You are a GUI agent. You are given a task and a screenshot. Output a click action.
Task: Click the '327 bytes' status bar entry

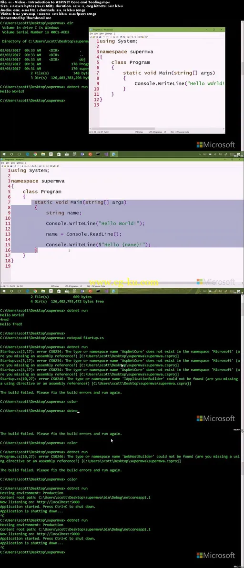pyautogui.click(x=55, y=286)
